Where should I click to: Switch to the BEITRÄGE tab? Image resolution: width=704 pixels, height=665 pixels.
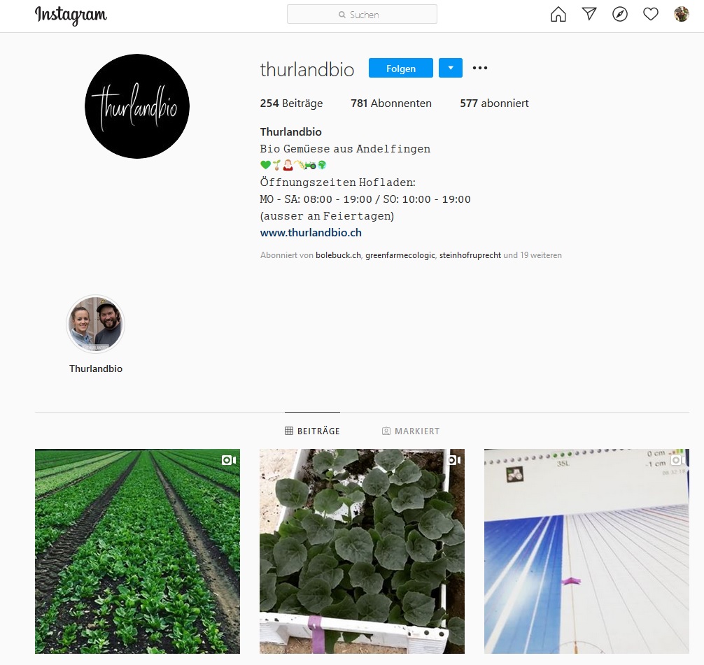tap(313, 431)
